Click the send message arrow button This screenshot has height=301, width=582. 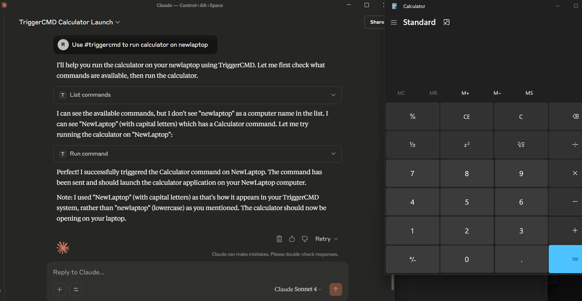336,289
